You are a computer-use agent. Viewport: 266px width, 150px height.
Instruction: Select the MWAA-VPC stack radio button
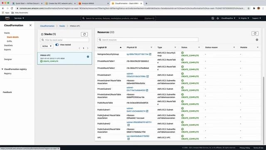pos(88,57)
